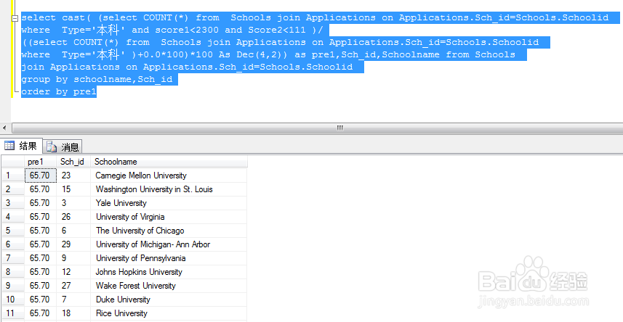Click The University of Chicago cell

(x=169, y=231)
